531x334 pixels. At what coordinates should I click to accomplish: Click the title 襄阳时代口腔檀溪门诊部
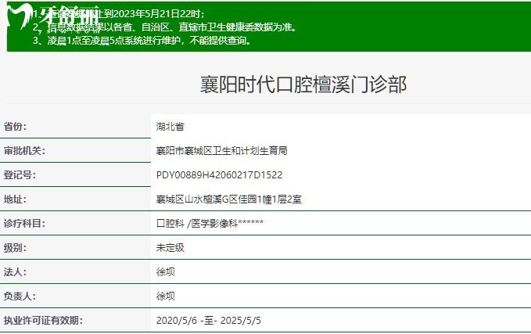303,84
